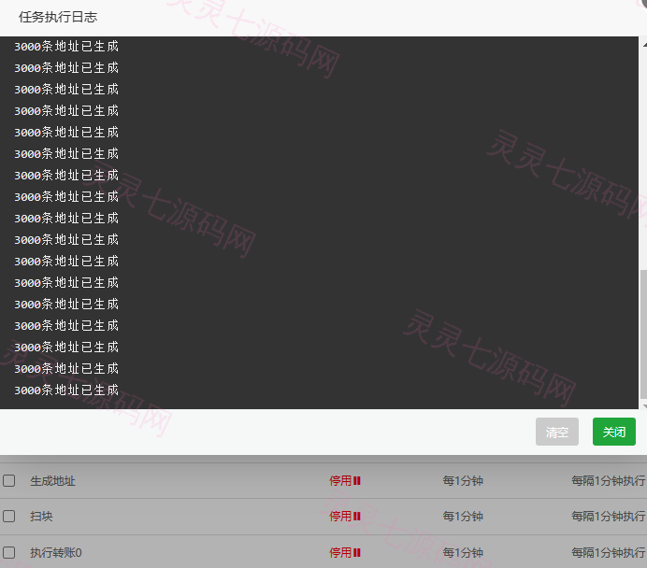Click 每隔1分钟执行 in the 执行转账0 row
The height and width of the screenshot is (568, 647).
pos(609,552)
